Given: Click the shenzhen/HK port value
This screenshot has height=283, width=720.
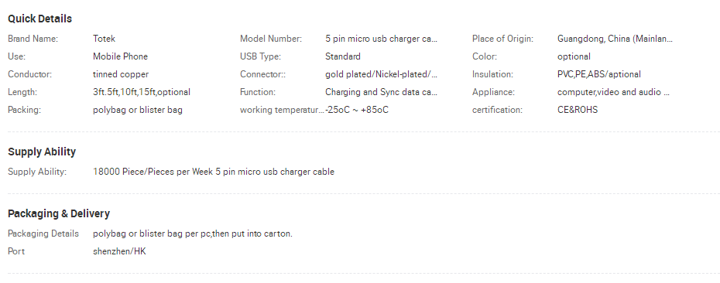Looking at the screenshot, I should pos(119,252).
